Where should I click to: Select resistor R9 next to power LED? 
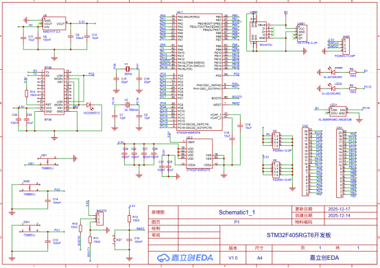click(353, 72)
